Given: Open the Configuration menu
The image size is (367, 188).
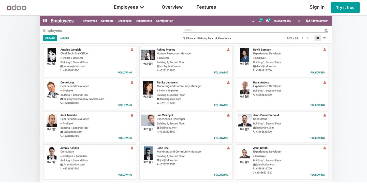Looking at the screenshot, I should 165,21.
